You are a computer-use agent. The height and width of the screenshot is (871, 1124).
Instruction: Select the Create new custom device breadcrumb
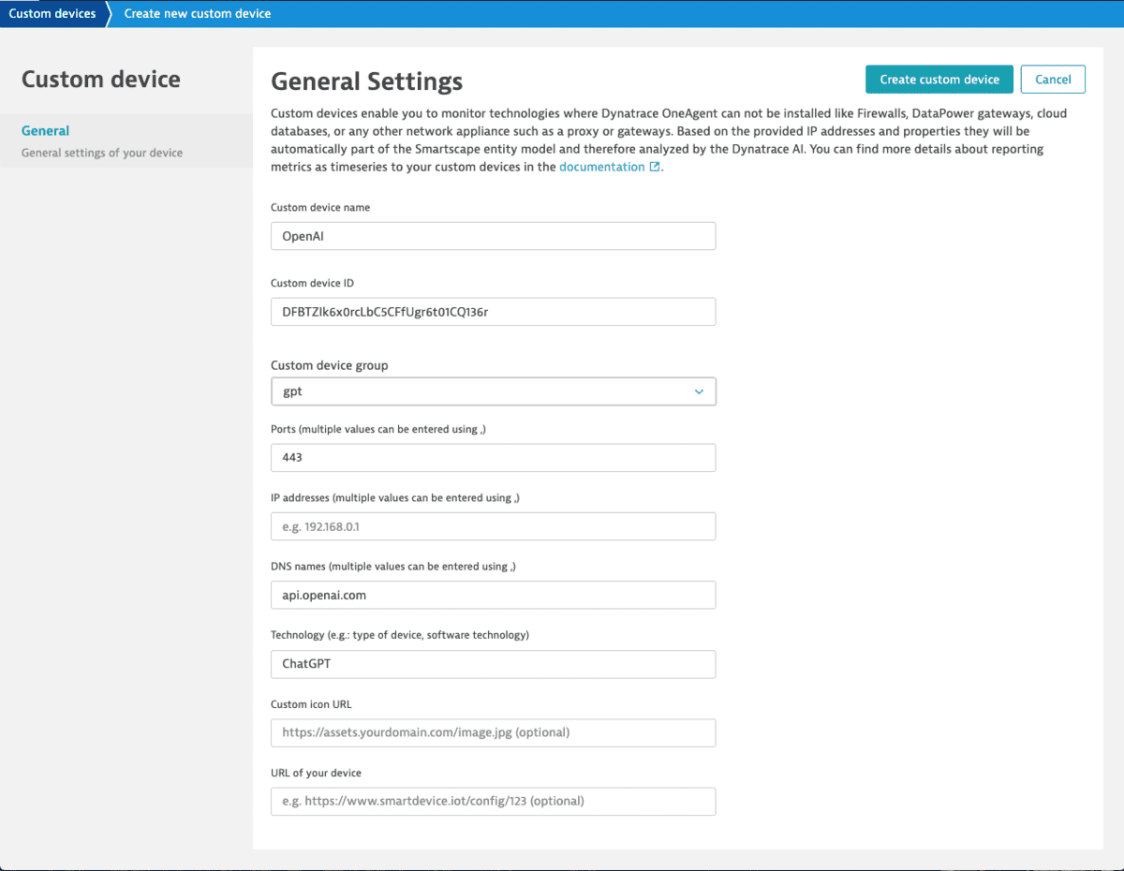[x=197, y=13]
